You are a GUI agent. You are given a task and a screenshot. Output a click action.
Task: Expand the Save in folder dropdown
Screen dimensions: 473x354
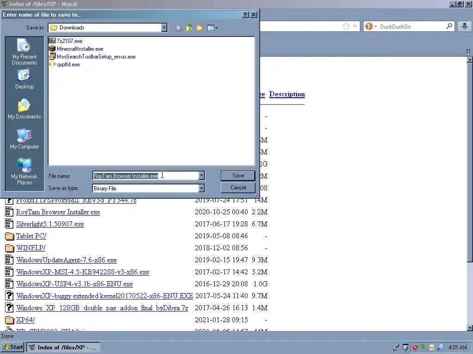(x=164, y=28)
